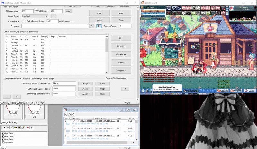Click the LaTale Client title bar icon
Viewport: 257px width, 149px height.
tap(143, 3)
